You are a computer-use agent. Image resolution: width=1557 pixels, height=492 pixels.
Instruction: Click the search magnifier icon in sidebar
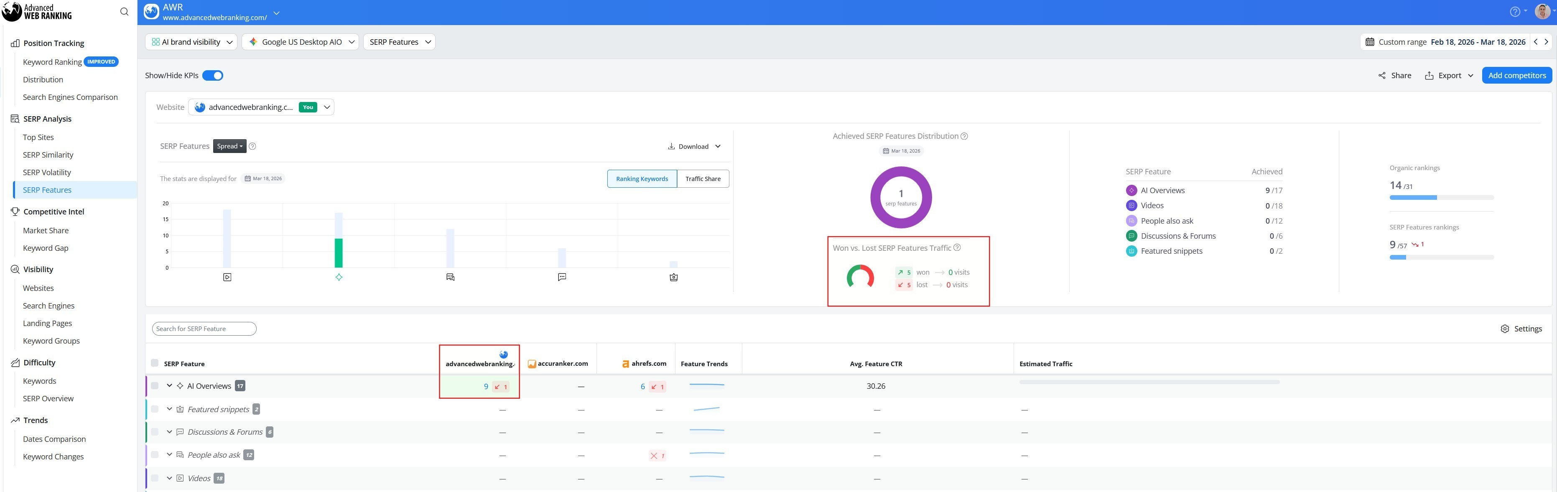click(x=124, y=11)
